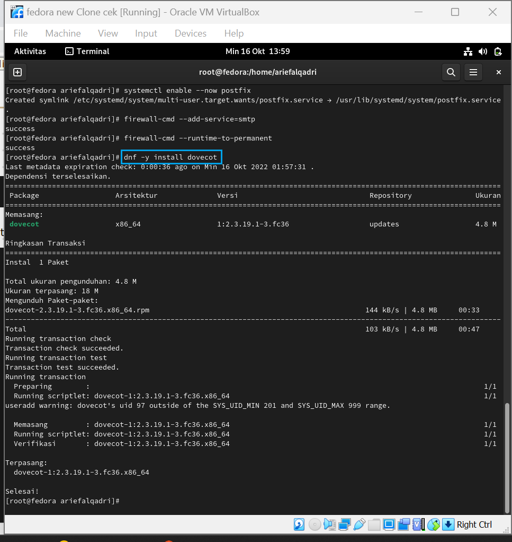Click the 'Instal 1 Paket' line
Viewport: 512px width, 542px height.
[37, 263]
